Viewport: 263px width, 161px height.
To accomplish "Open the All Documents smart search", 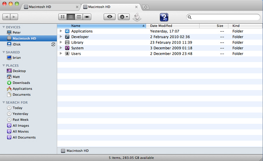I will click(28, 137).
